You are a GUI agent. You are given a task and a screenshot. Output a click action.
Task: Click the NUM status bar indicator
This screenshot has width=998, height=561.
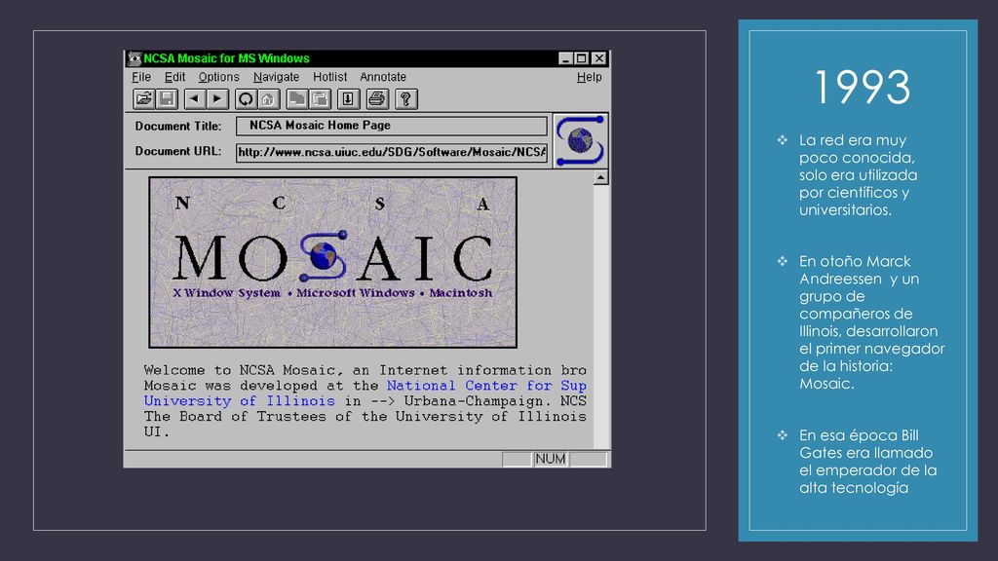point(551,460)
